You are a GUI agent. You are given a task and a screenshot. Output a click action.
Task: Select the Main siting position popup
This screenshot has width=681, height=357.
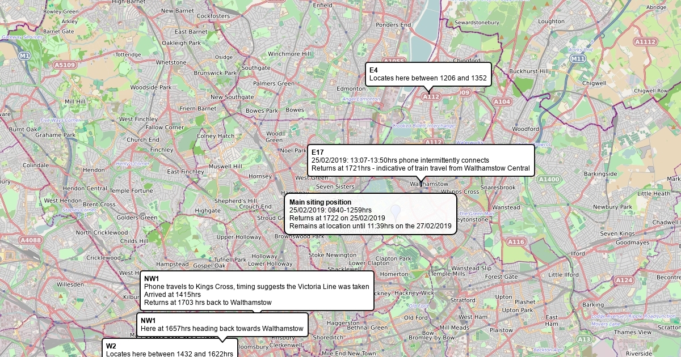(371, 214)
